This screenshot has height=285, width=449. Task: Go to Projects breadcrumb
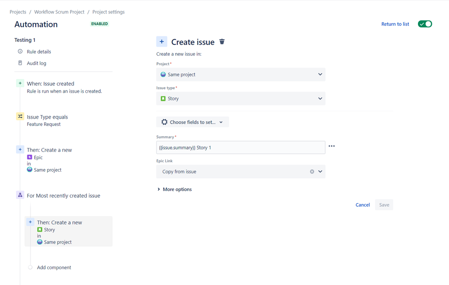click(18, 12)
